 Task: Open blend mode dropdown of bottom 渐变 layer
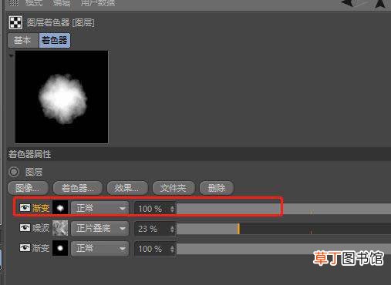(x=99, y=249)
